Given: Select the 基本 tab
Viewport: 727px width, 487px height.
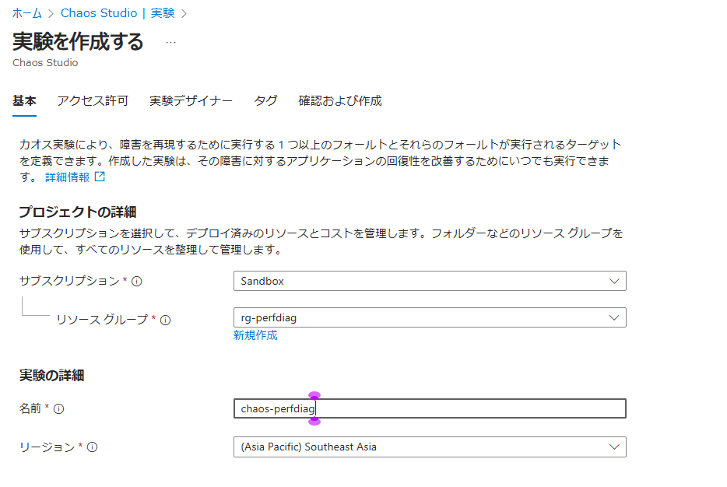Looking at the screenshot, I should (24, 101).
